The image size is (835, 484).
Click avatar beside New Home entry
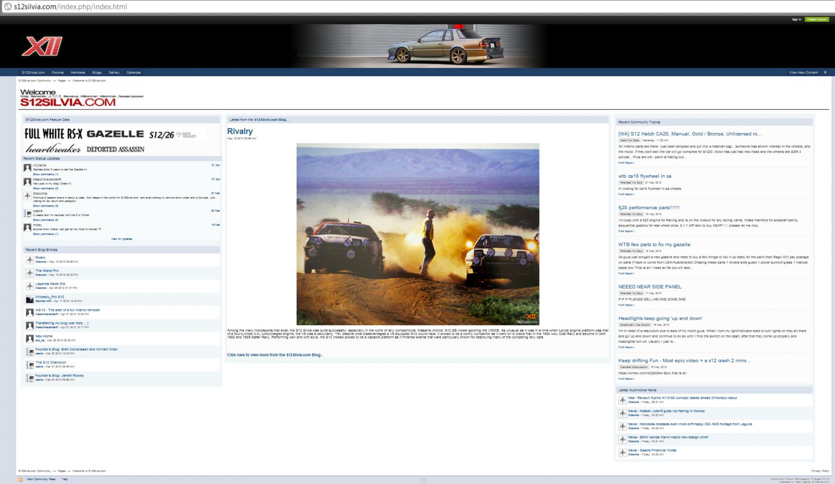(30, 338)
